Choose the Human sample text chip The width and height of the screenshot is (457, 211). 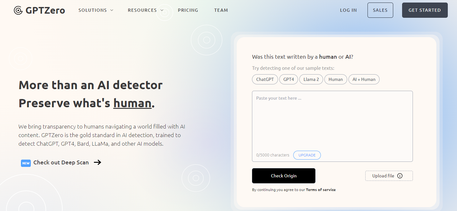pyautogui.click(x=335, y=79)
